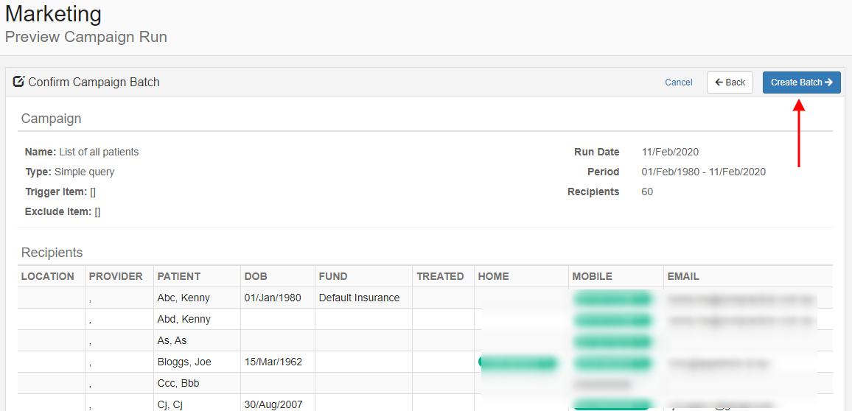
Task: Select the TREATED column header
Action: (x=440, y=276)
